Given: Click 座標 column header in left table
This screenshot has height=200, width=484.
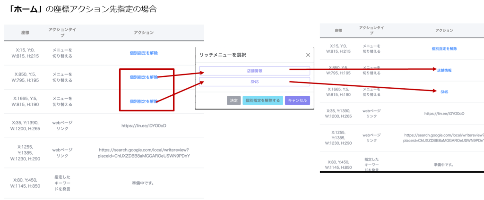Looking at the screenshot, I should 25,33.
